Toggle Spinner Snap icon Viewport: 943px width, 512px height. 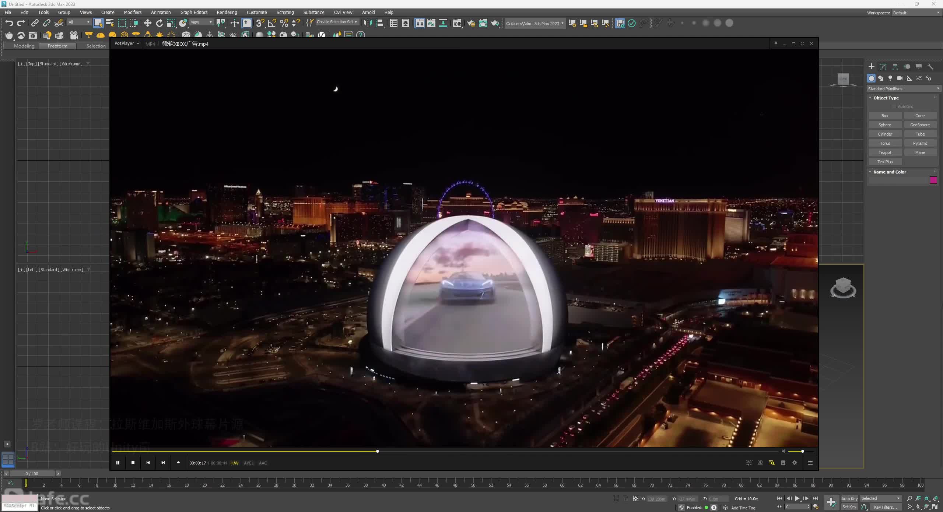pos(295,23)
